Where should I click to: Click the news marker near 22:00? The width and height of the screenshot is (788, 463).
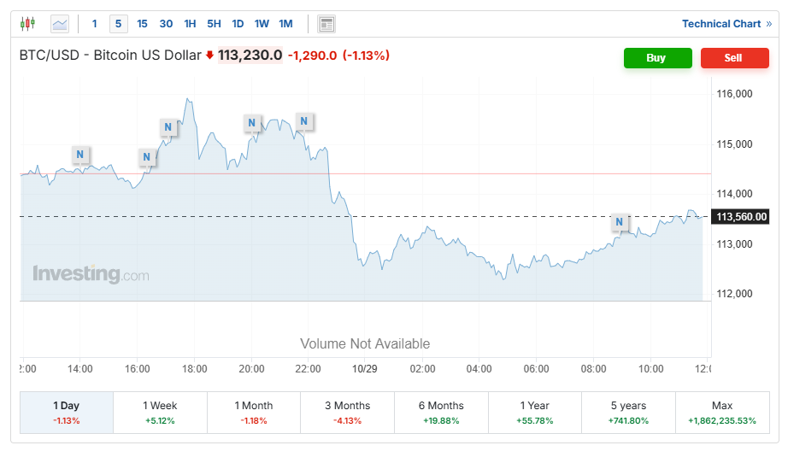point(304,121)
